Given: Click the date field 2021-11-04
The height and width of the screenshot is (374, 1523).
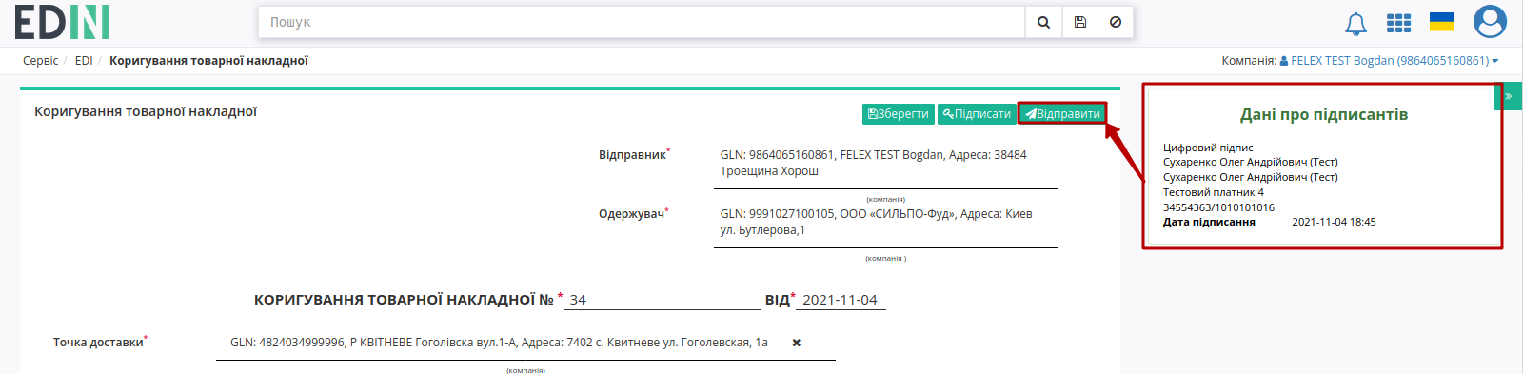Looking at the screenshot, I should 841,300.
